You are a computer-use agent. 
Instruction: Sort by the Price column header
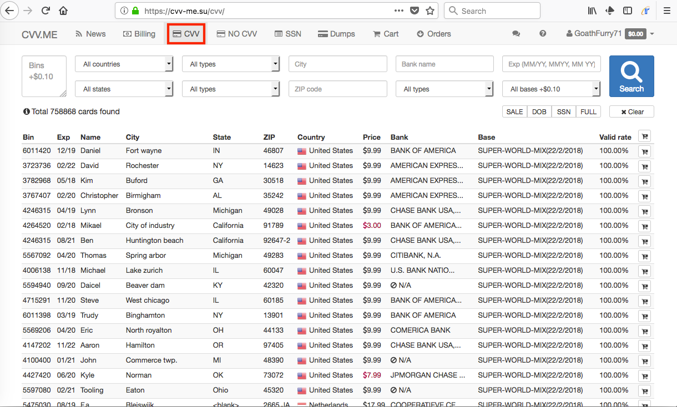click(x=372, y=137)
